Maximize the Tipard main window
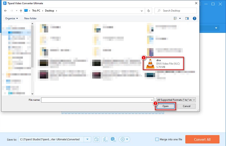The image size is (226, 146). (213, 4)
